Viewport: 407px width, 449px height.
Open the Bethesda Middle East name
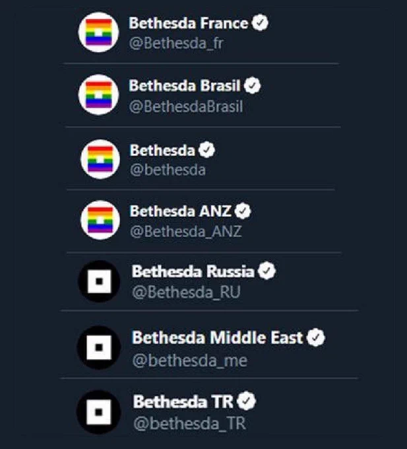pyautogui.click(x=218, y=337)
